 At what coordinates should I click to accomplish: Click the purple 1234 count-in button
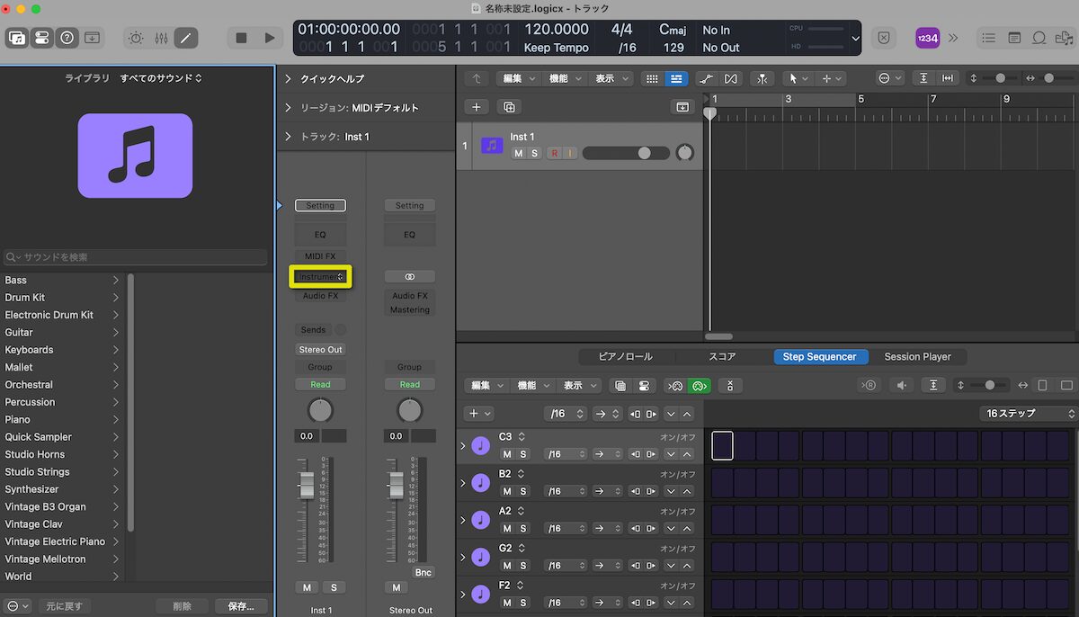coord(927,38)
